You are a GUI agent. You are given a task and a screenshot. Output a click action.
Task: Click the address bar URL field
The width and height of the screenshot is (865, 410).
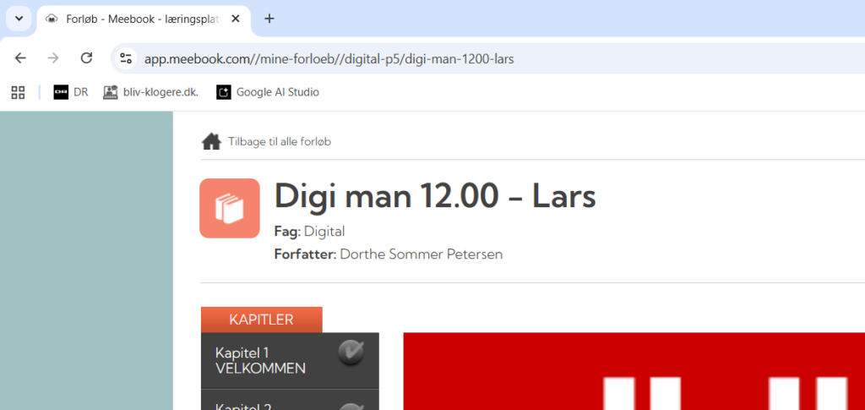tap(329, 58)
